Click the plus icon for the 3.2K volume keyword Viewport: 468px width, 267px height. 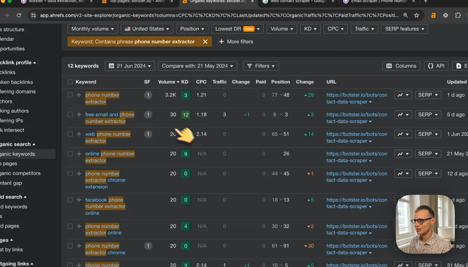click(79, 95)
